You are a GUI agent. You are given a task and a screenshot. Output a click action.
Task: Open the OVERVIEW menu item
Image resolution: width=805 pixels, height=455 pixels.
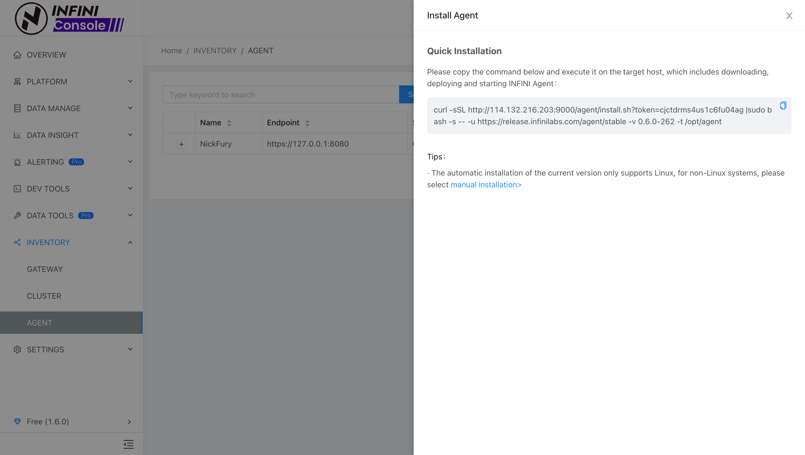pos(71,55)
